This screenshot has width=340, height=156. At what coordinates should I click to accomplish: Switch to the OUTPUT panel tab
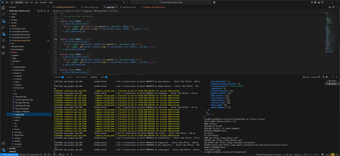(x=70, y=77)
